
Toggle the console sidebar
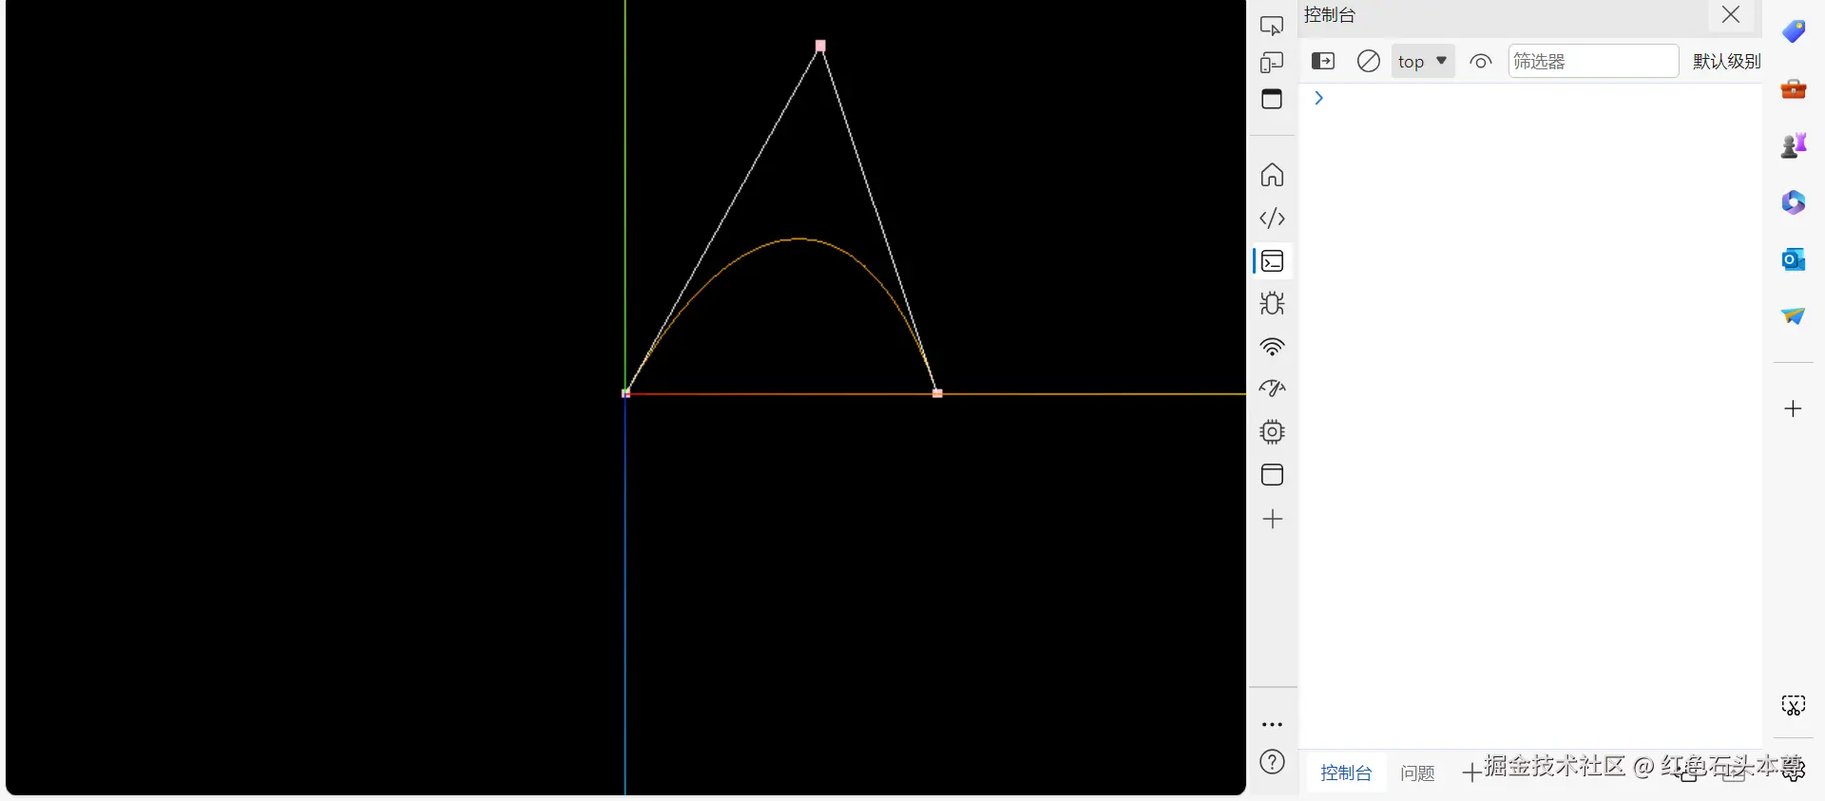[1323, 62]
